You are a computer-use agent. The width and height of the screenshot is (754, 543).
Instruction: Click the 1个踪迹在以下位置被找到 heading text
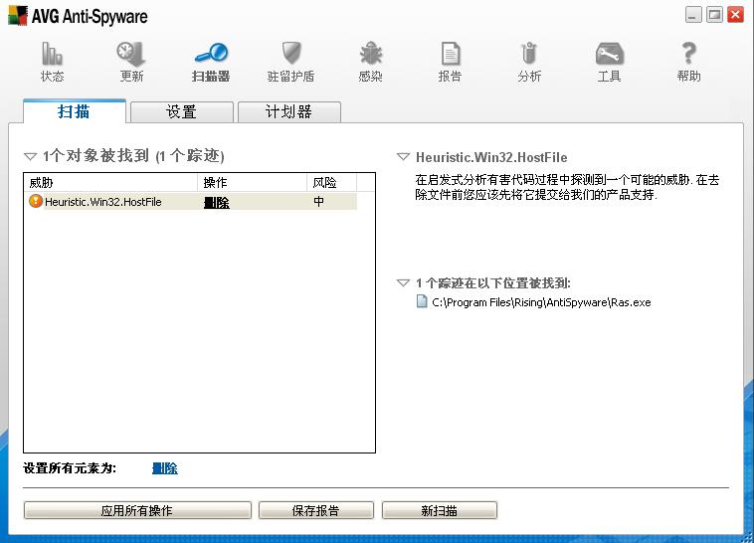pos(493,283)
